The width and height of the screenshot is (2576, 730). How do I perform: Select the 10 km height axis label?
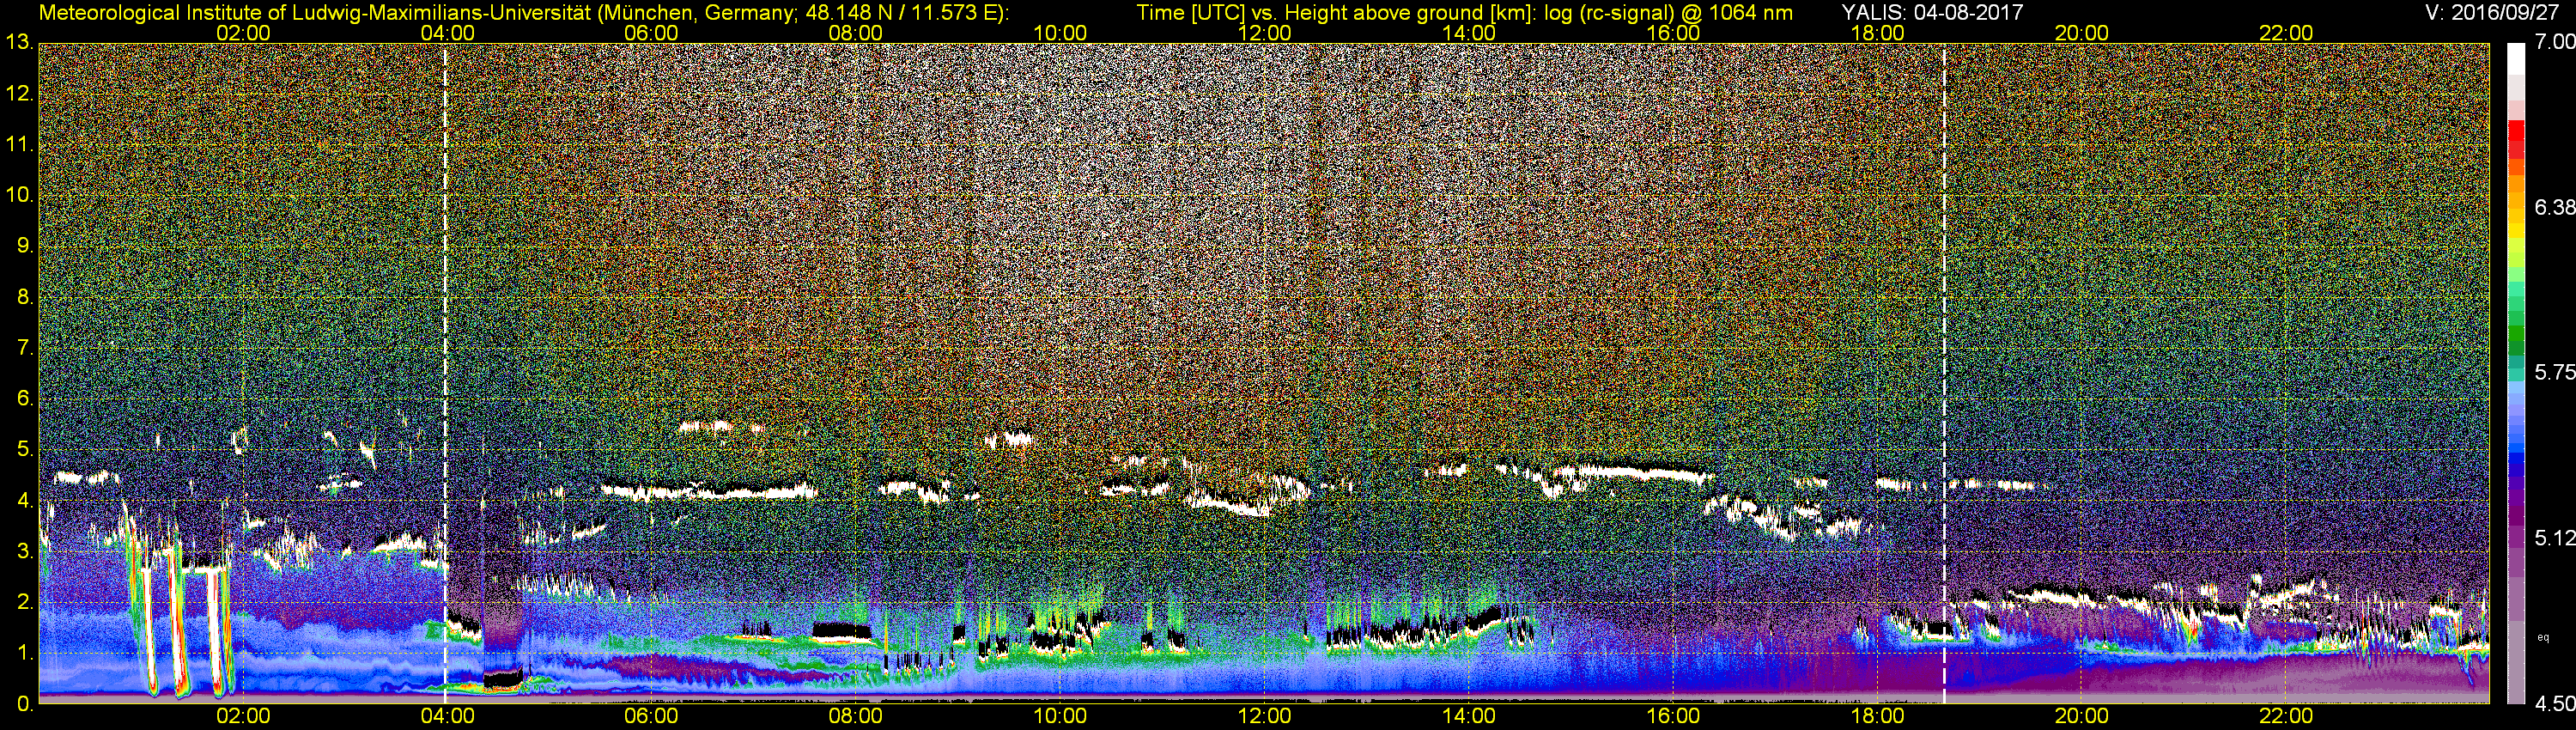click(19, 194)
